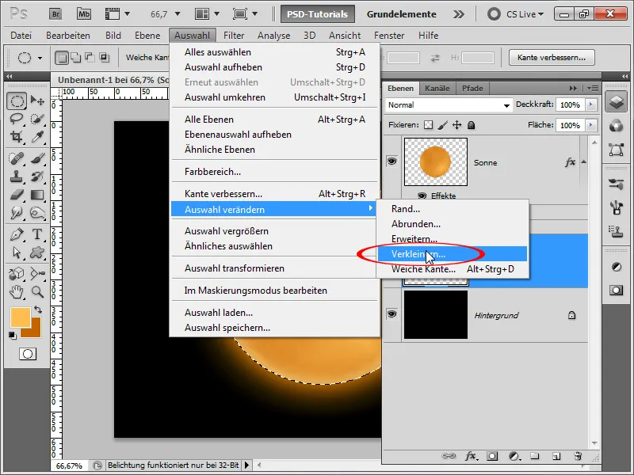The image size is (634, 475).
Task: Choose Verkleinern from the submenu
Action: (453, 254)
